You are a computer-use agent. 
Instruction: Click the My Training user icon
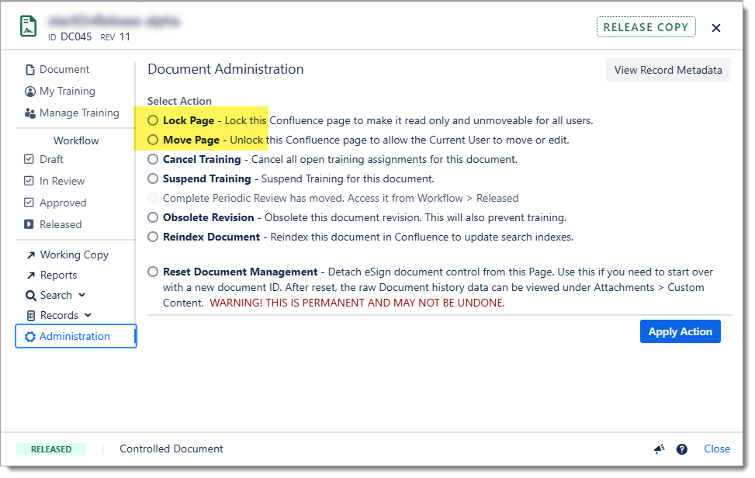(30, 92)
